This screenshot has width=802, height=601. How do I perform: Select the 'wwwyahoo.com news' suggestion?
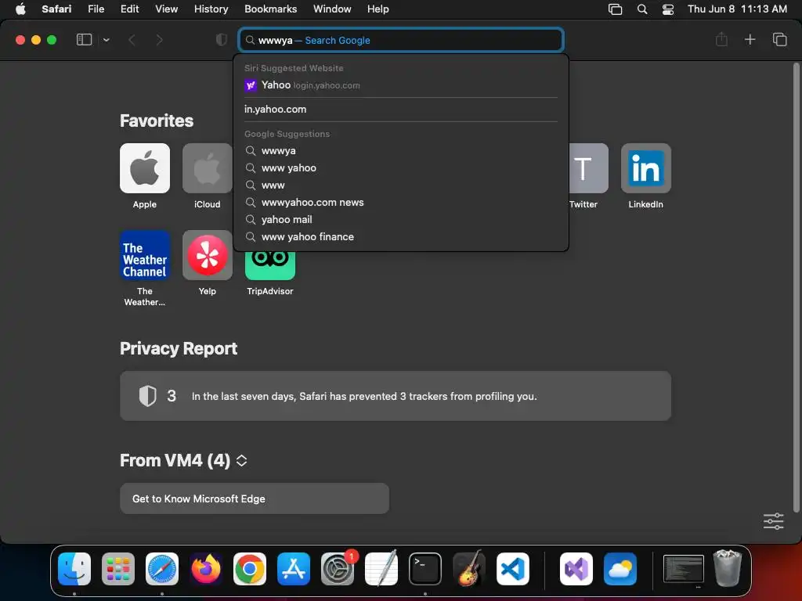401,203
